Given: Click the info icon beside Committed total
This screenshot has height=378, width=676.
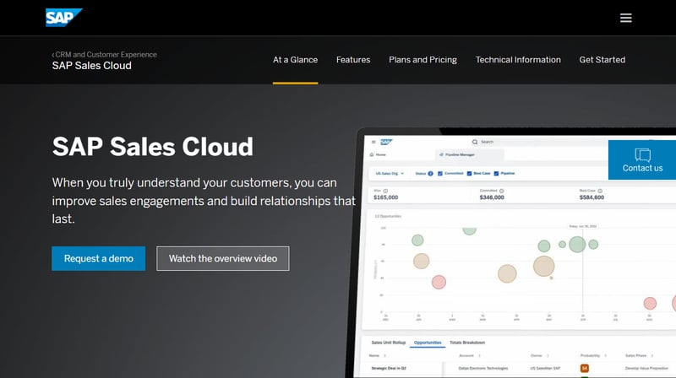Looking at the screenshot, I should pyautogui.click(x=501, y=191).
